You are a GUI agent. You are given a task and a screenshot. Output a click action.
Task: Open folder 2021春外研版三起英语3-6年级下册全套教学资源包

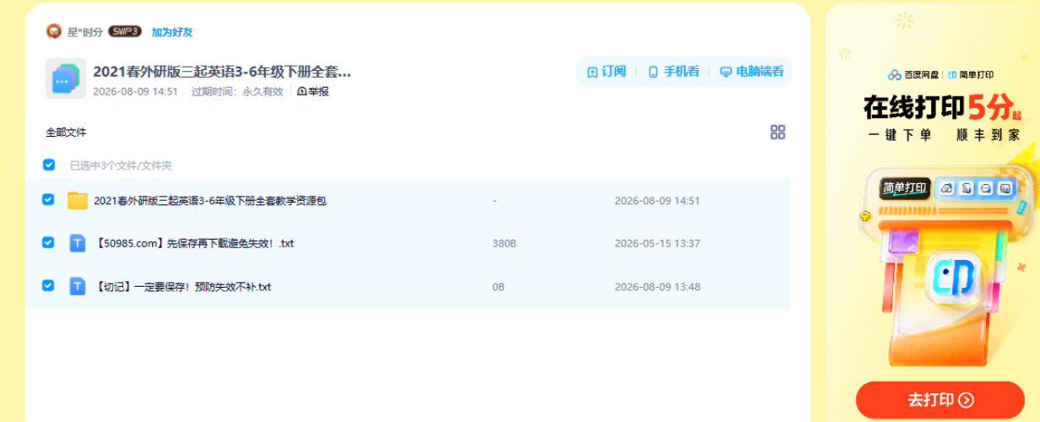[x=210, y=201]
